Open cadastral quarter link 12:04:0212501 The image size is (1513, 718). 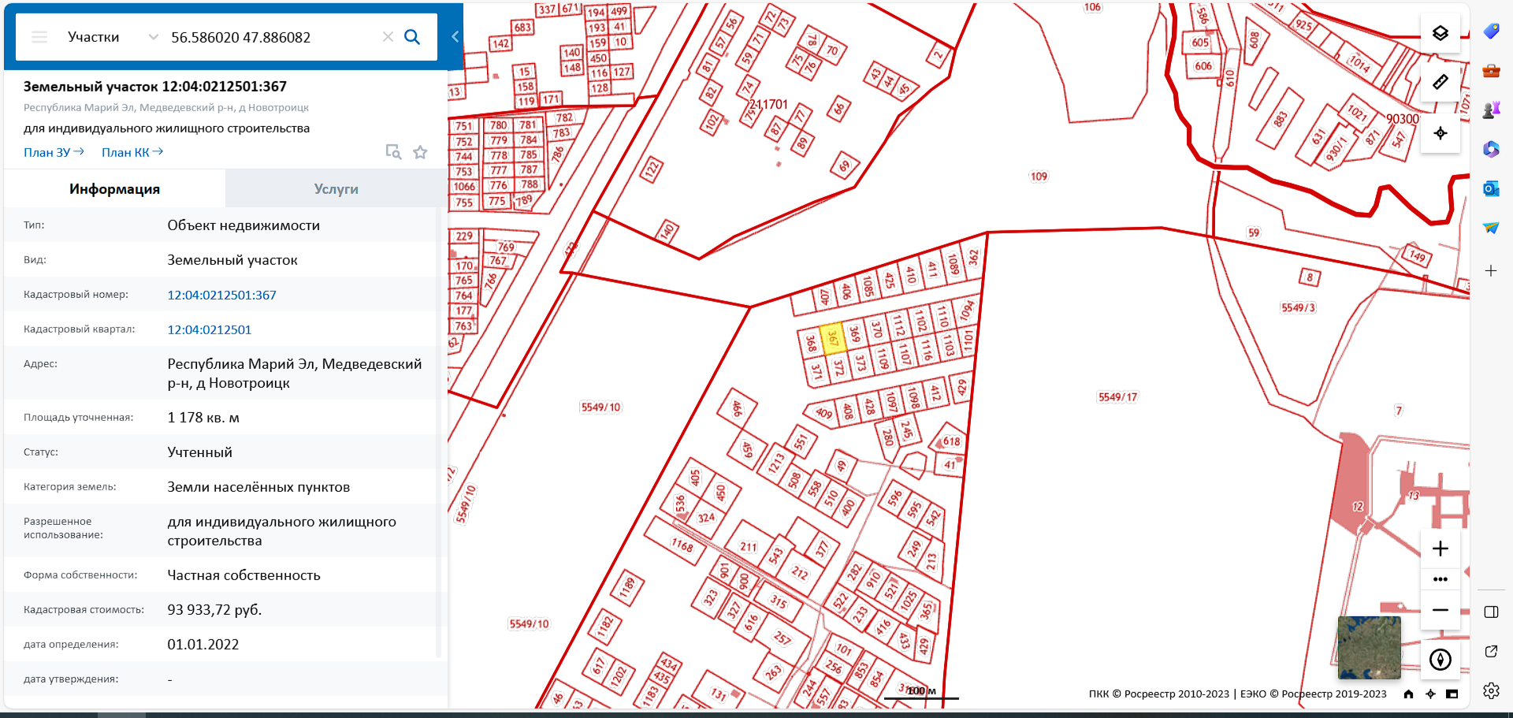coord(210,329)
